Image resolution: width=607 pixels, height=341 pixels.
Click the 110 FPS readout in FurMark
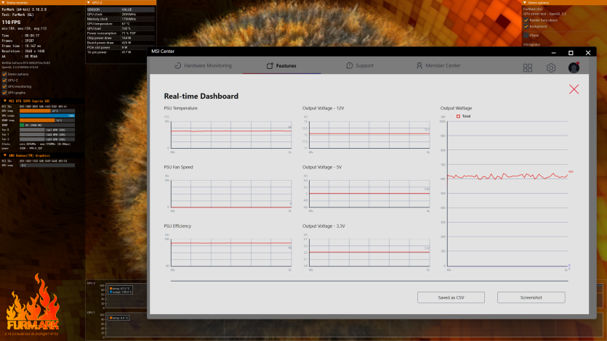[x=11, y=22]
